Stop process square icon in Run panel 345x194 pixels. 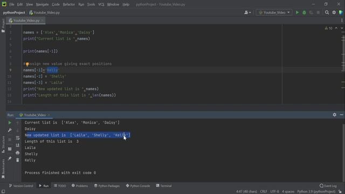click(x=10, y=140)
